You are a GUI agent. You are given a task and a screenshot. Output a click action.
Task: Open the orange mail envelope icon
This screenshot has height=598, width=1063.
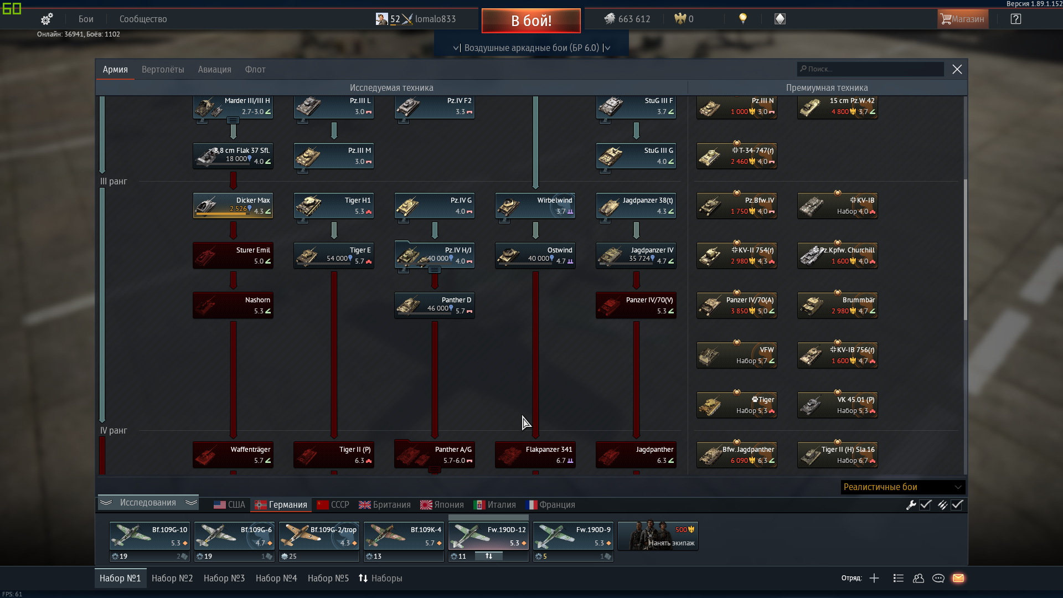pyautogui.click(x=958, y=578)
